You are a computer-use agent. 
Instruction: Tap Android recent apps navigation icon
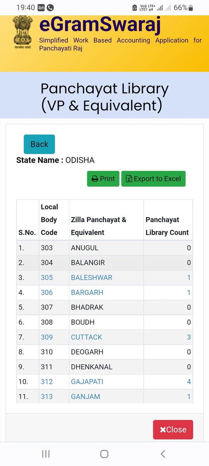(46, 454)
